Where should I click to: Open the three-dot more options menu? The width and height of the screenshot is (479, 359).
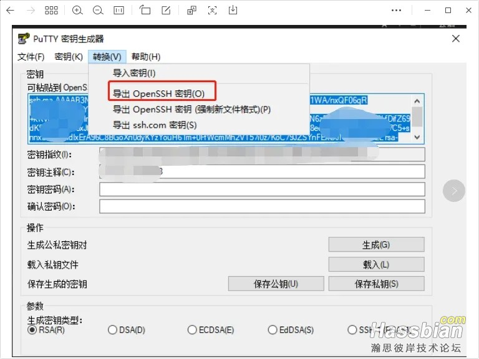pyautogui.click(x=396, y=11)
